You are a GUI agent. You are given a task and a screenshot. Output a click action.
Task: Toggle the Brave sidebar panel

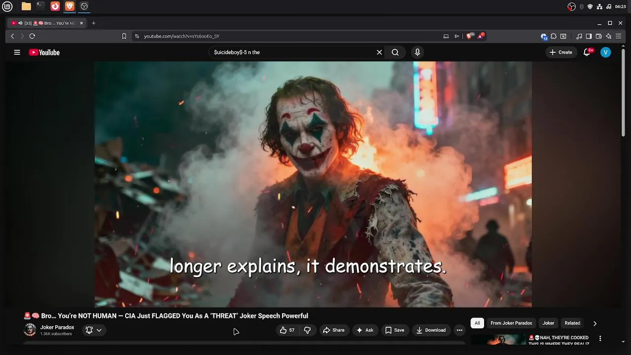click(x=589, y=36)
